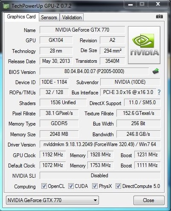Click the 'Driver Version' label
Screen dimensions: 171x211
pos(22,145)
